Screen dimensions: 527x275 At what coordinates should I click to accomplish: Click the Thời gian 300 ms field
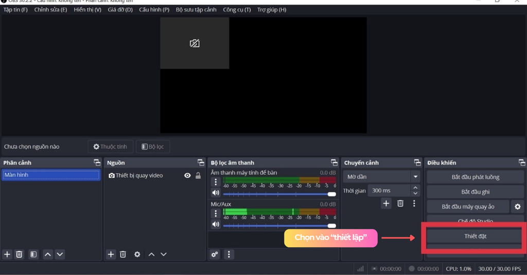389,190
